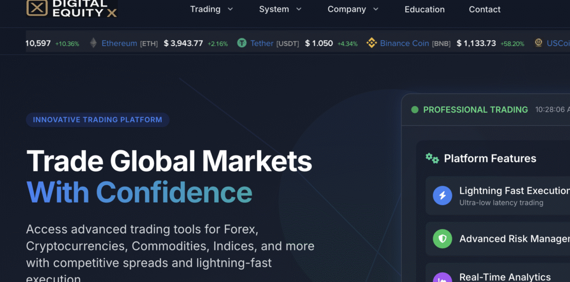Image resolution: width=570 pixels, height=282 pixels.
Task: Expand the Trading dropdown menu
Action: [211, 9]
